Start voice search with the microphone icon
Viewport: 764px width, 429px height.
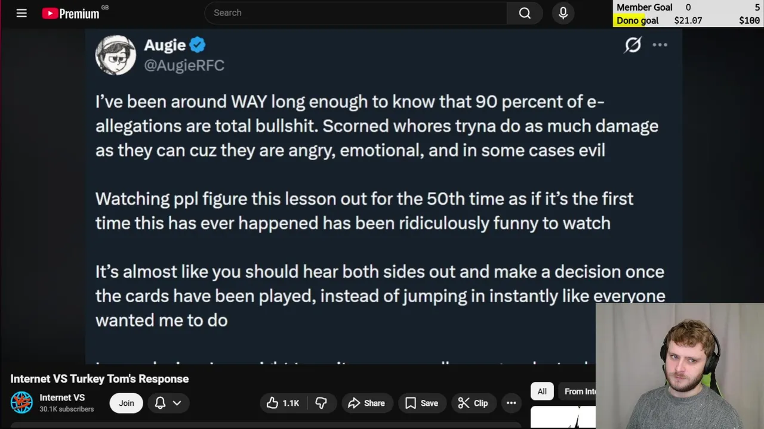pos(563,13)
